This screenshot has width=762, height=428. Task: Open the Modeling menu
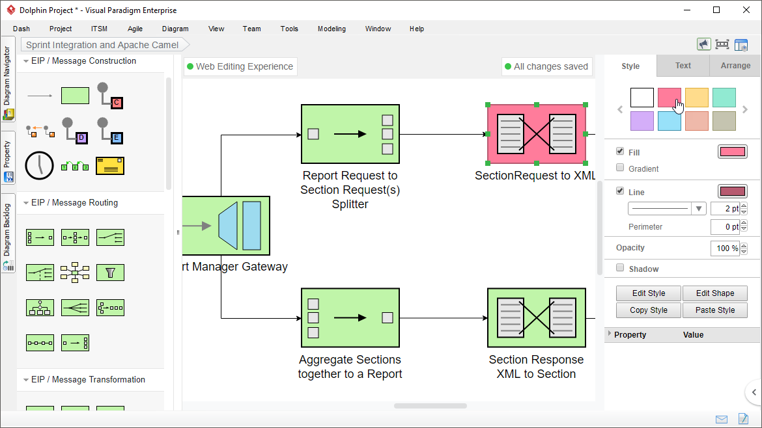[x=332, y=29]
